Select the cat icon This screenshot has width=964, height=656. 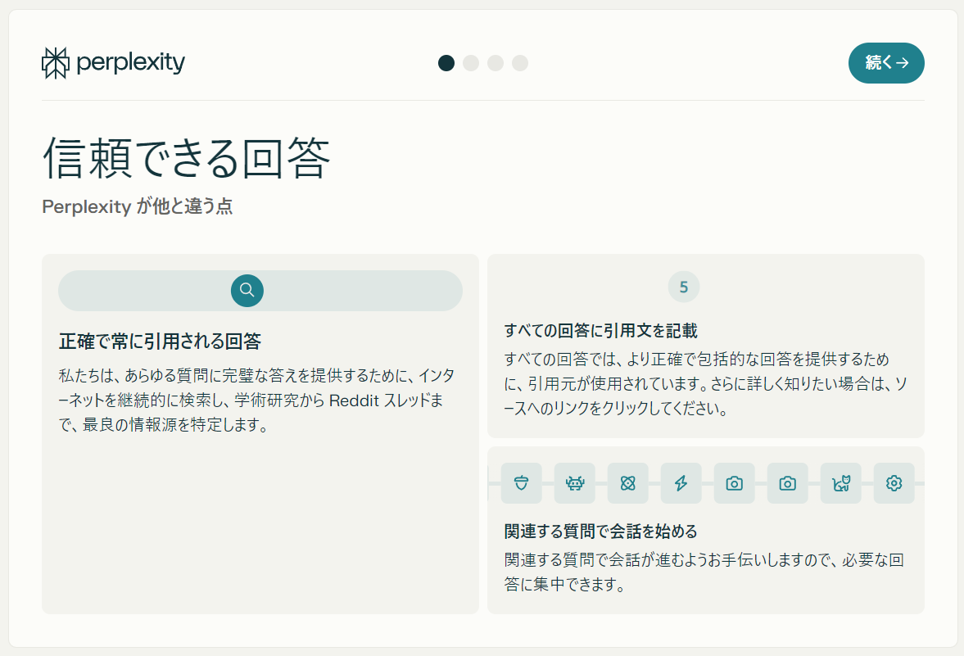[x=840, y=483]
